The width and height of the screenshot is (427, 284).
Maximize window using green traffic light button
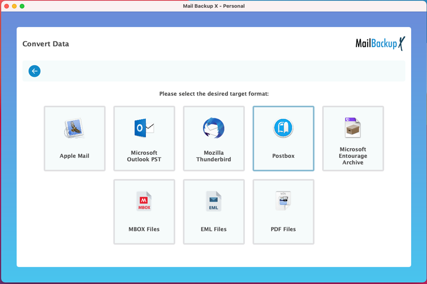tap(22, 6)
